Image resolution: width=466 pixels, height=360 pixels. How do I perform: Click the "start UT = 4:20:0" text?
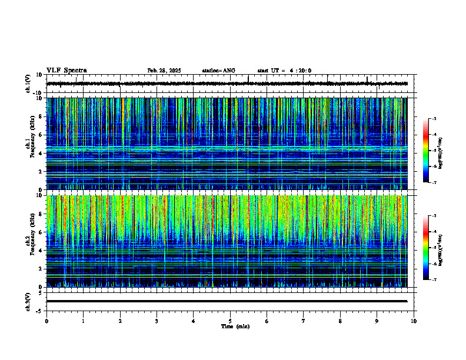(284, 71)
